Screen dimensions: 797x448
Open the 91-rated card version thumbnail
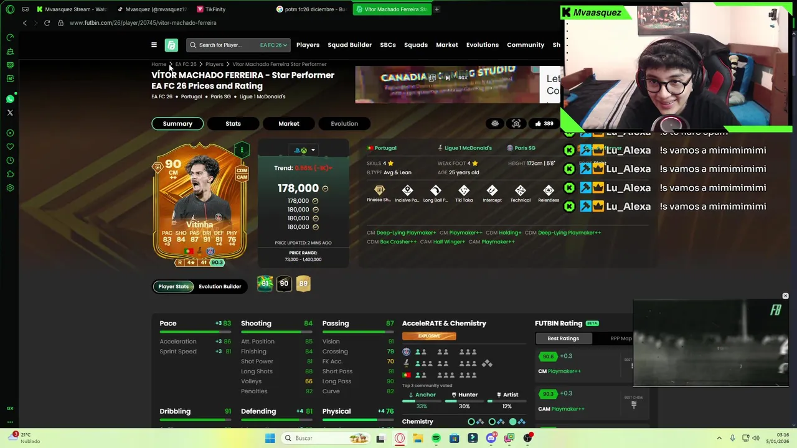[x=265, y=283]
